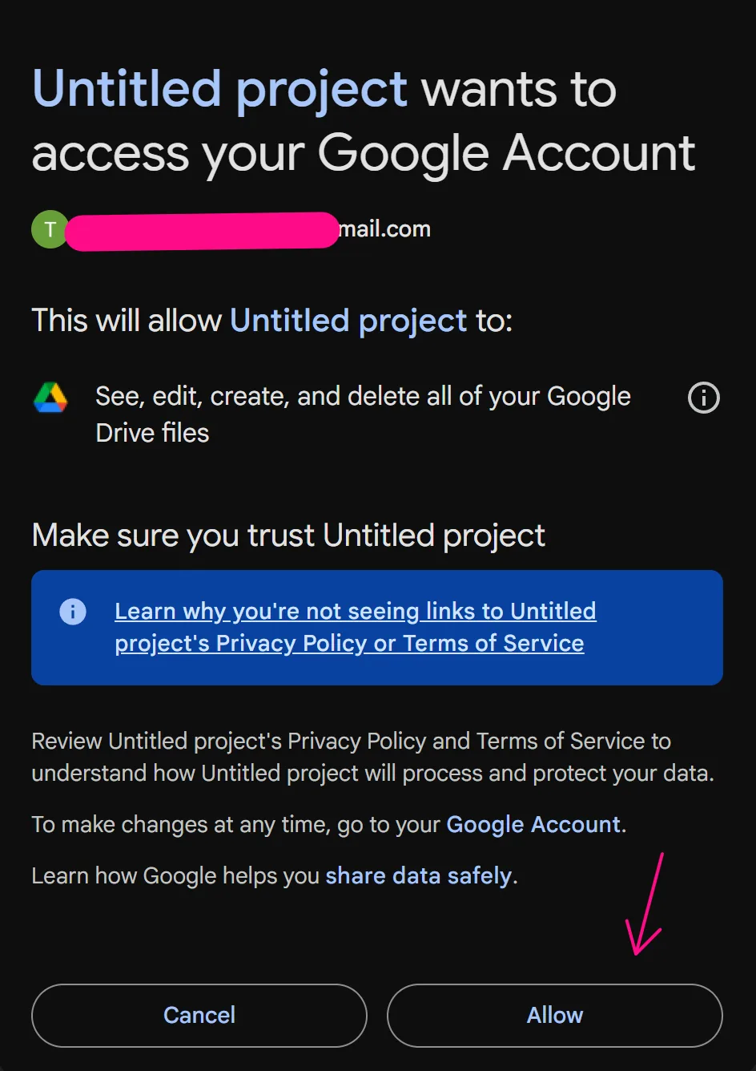Click "Untitled project" in the page heading
The height and width of the screenshot is (1071, 756).
pos(219,88)
